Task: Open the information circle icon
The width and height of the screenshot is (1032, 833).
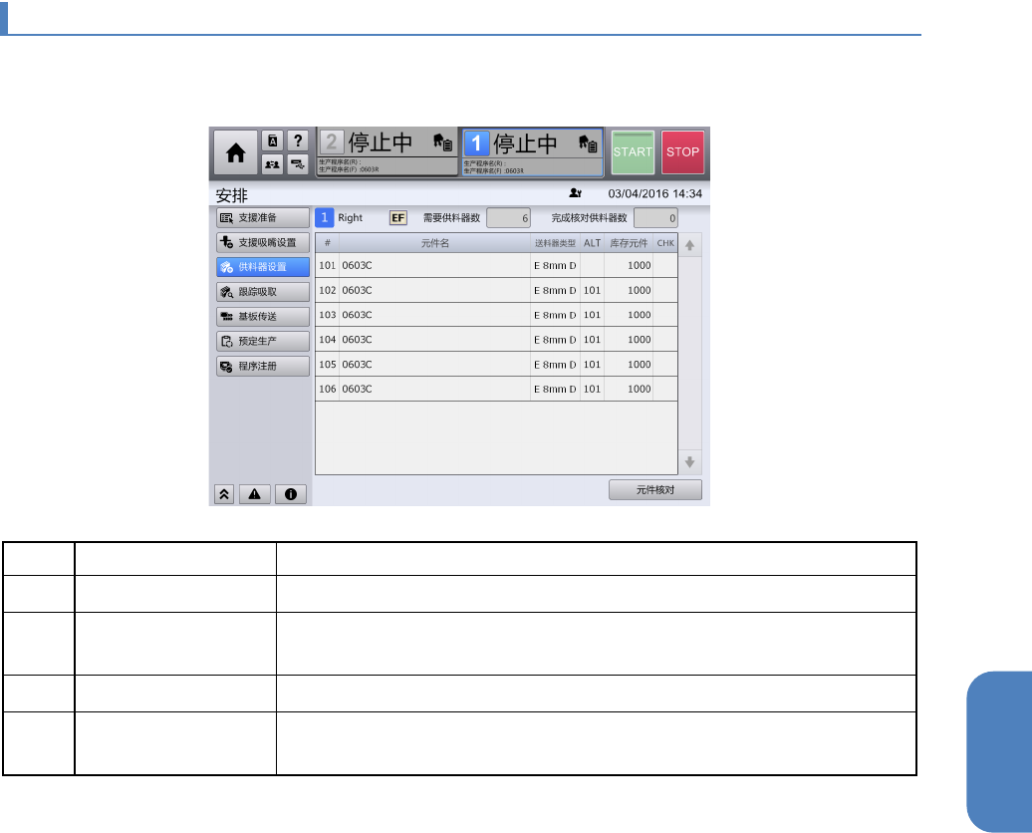Action: 290,494
